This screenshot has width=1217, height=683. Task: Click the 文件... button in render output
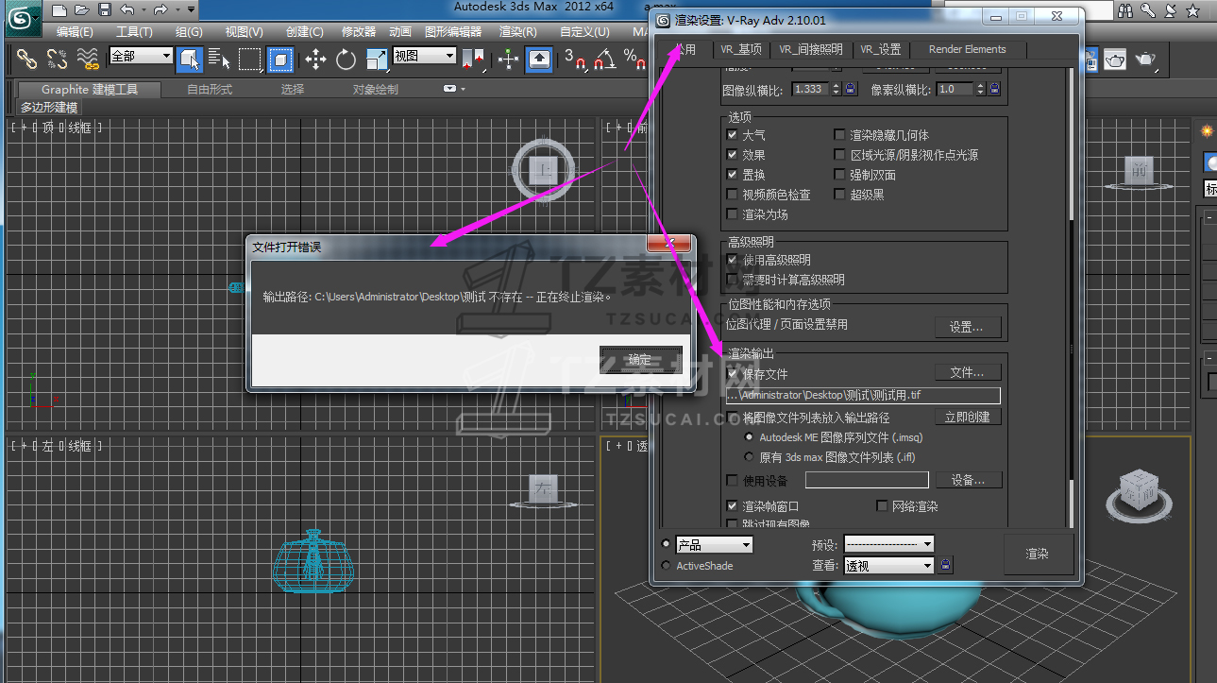[967, 372]
